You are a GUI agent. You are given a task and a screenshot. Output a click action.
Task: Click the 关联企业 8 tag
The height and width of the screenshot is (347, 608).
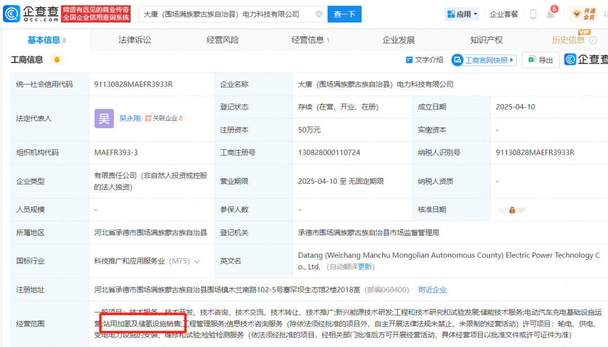(x=164, y=119)
